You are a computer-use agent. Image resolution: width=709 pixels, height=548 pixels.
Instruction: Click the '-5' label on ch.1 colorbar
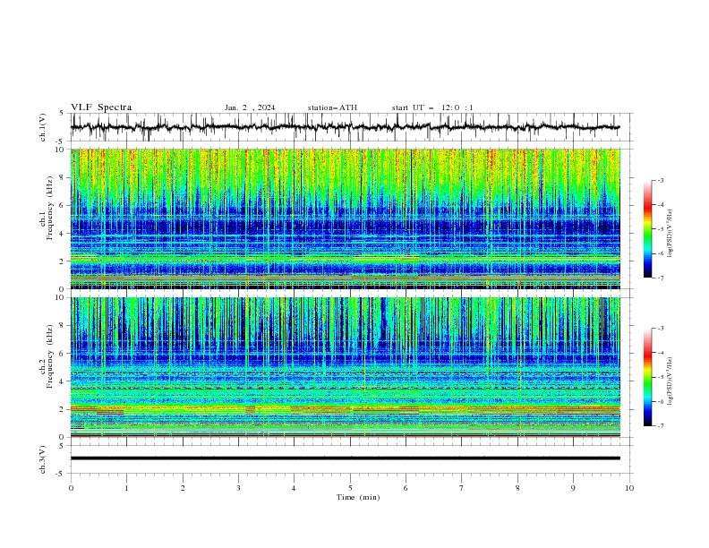661,229
